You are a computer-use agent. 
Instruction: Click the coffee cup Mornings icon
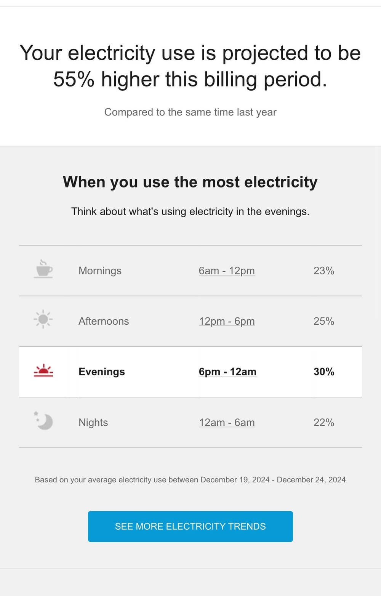point(43,269)
